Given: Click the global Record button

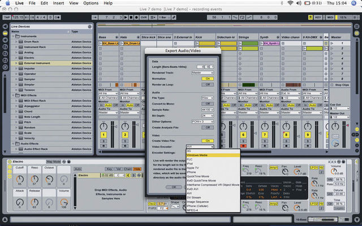Looking at the screenshot, I should point(136,18).
